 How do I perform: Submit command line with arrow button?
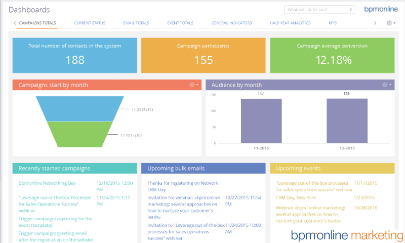pyautogui.click(x=351, y=10)
